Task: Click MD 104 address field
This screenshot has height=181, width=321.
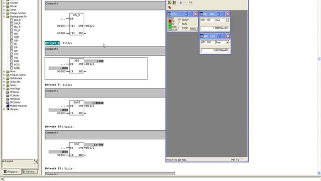Action: tap(208, 42)
